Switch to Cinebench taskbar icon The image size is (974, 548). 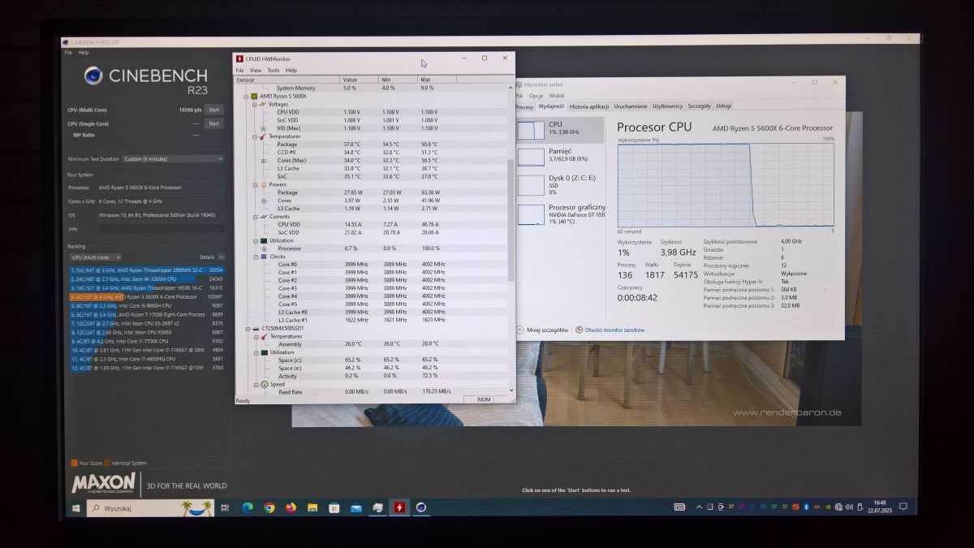[x=421, y=507]
